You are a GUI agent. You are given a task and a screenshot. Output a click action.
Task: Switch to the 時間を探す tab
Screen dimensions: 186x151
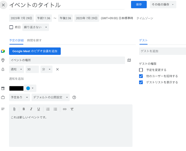coord(35,40)
